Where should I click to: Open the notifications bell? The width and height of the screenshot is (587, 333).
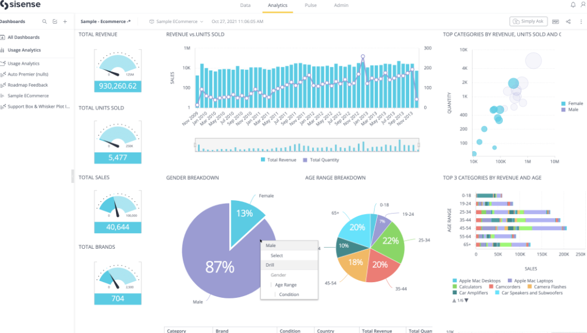click(573, 5)
